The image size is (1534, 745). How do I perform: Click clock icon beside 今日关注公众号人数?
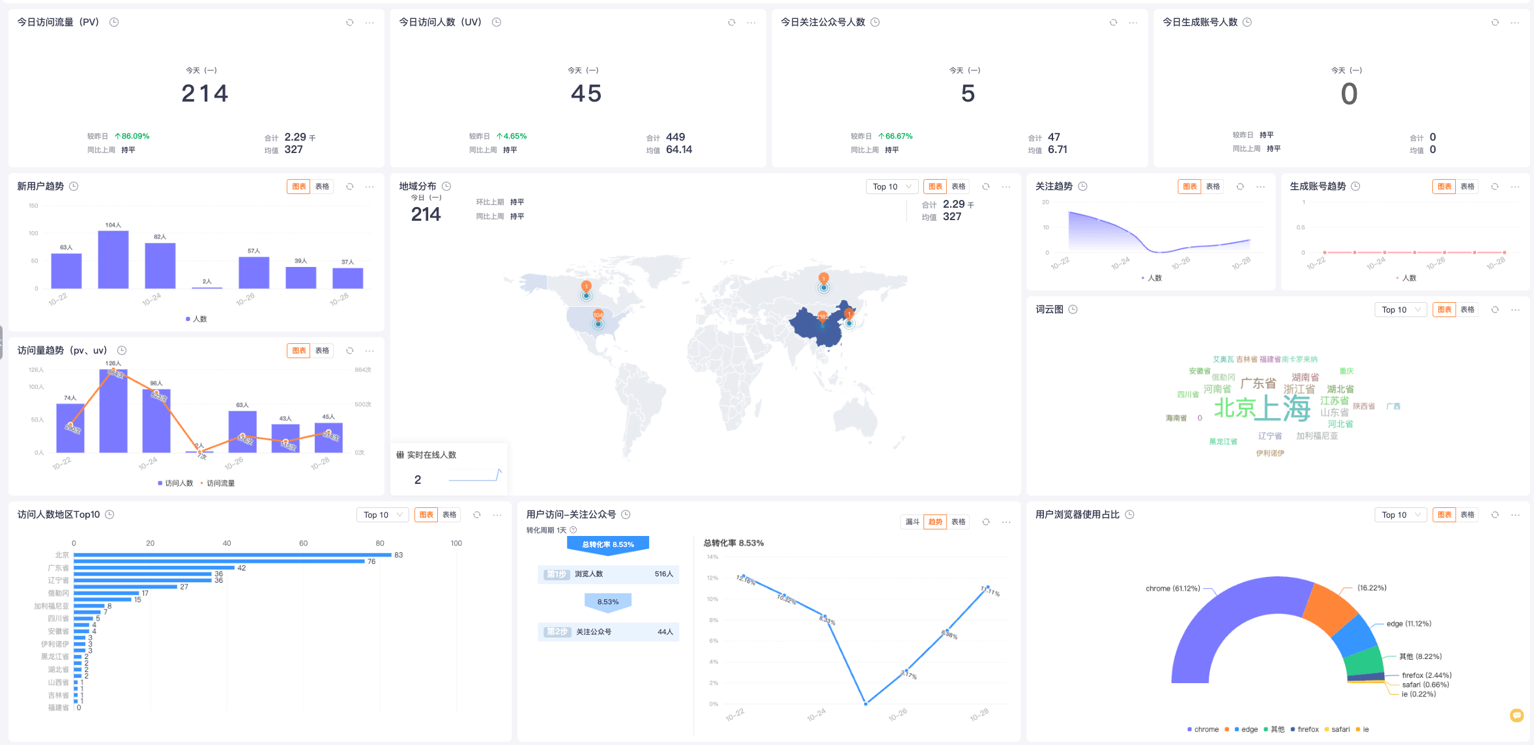coord(875,22)
